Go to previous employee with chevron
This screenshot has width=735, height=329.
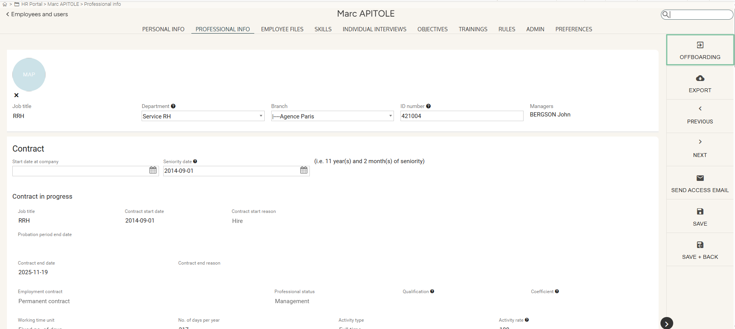[x=700, y=109]
